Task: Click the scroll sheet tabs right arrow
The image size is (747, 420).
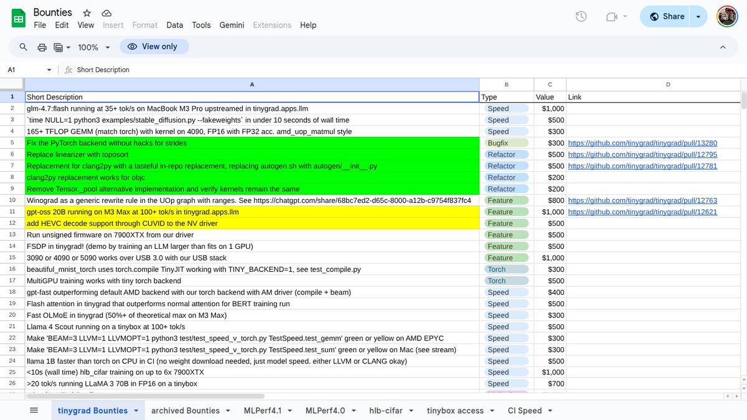Action: (x=736, y=396)
